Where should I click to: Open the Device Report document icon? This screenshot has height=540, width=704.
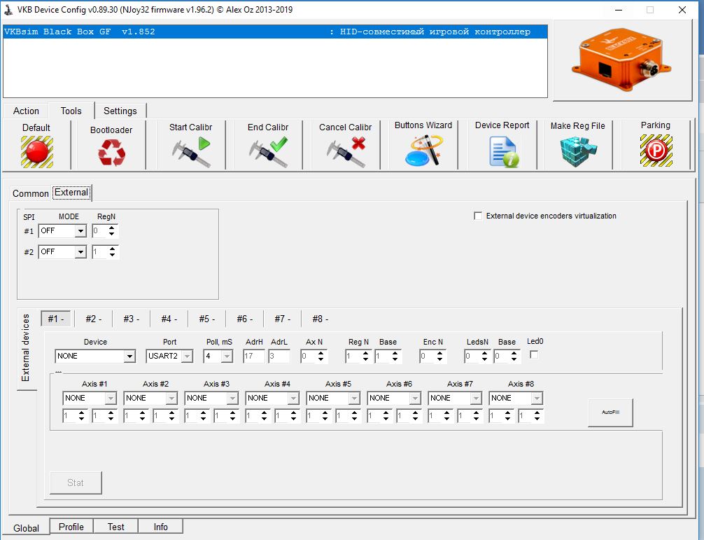click(x=503, y=152)
